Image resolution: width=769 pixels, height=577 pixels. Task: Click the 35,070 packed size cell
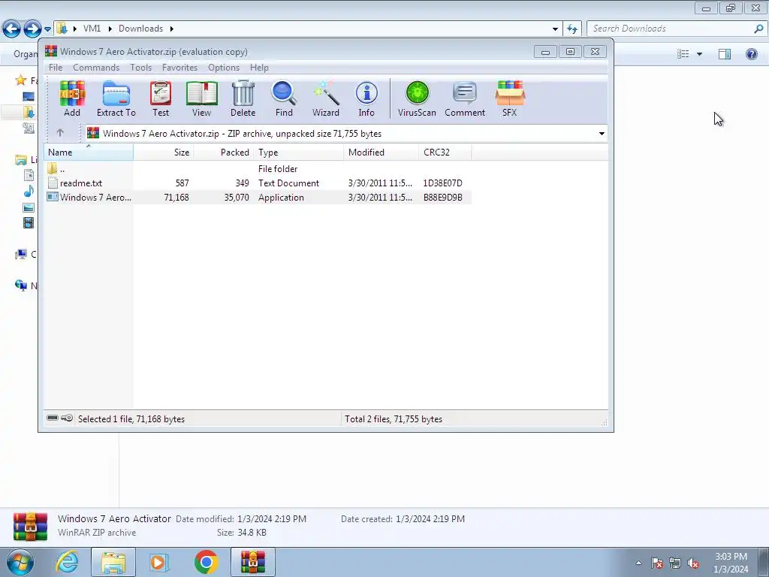237,198
